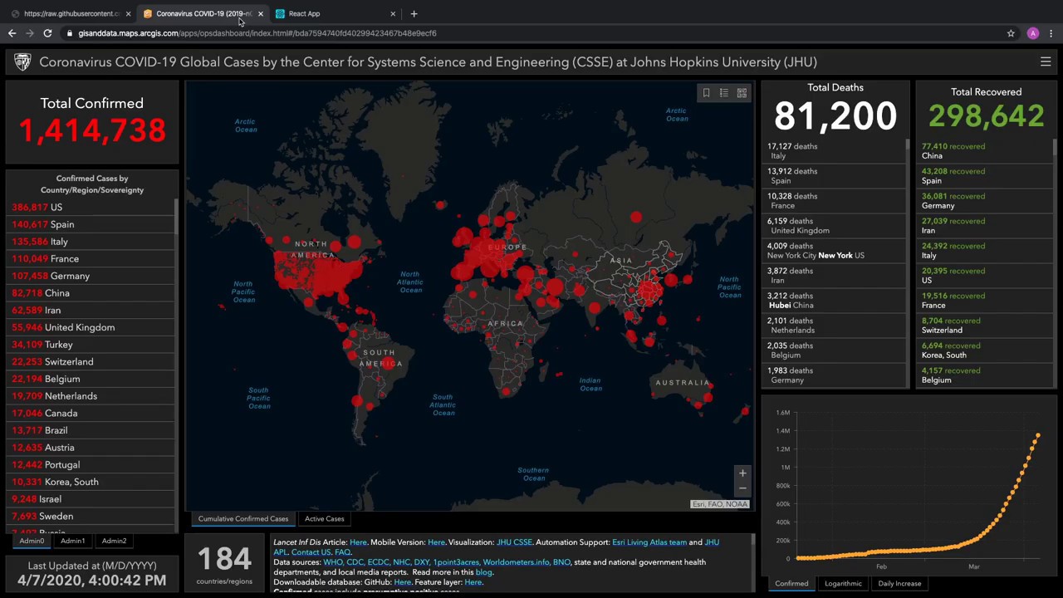Click the JHU shield logo
The width and height of the screenshot is (1063, 598).
[22, 61]
